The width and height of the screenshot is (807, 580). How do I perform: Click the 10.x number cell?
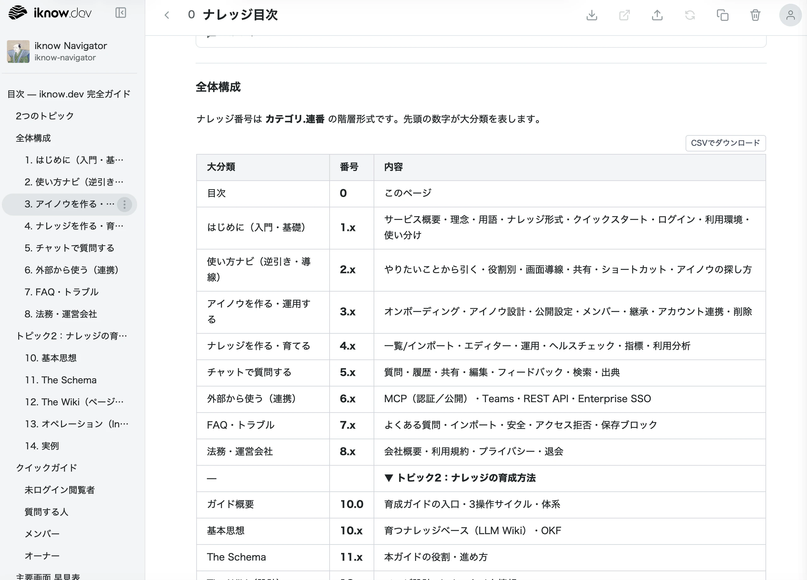[x=351, y=531]
